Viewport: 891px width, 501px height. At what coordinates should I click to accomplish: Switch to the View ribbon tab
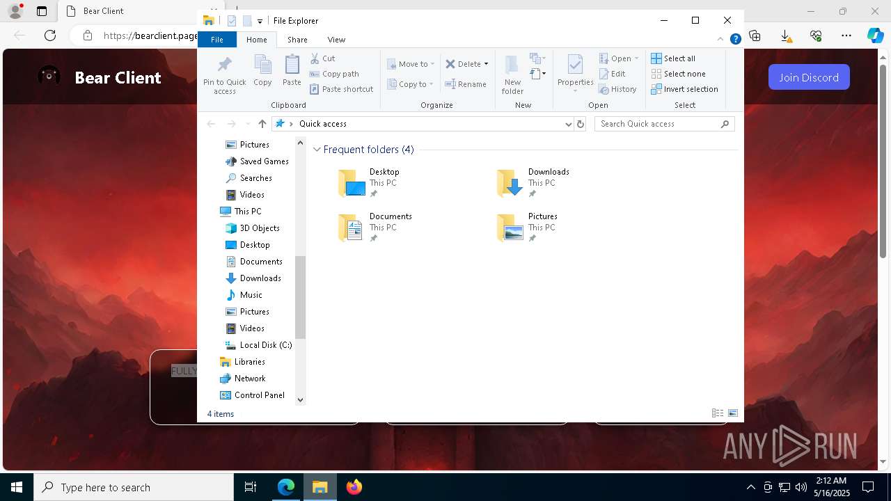[x=336, y=40]
